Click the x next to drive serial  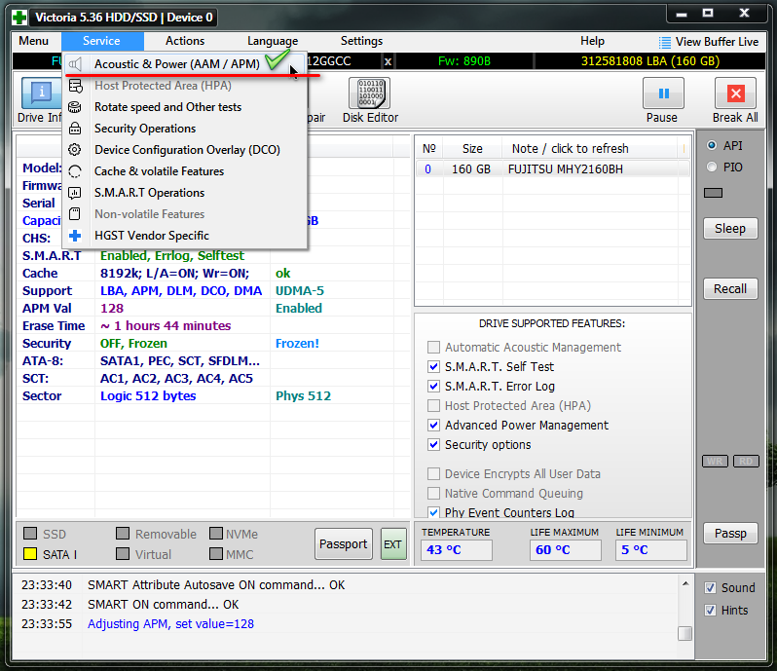pyautogui.click(x=388, y=61)
